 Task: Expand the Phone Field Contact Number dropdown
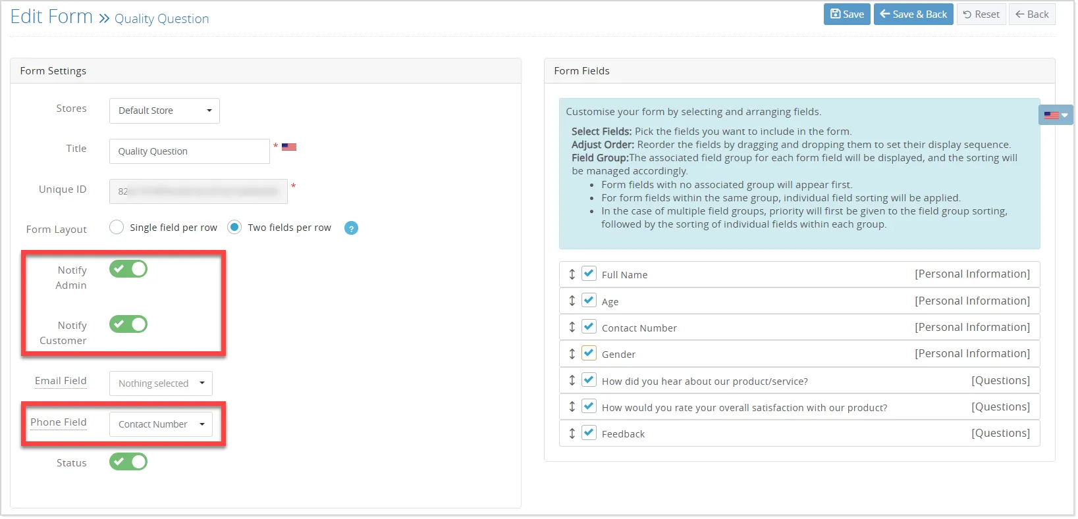(161, 424)
